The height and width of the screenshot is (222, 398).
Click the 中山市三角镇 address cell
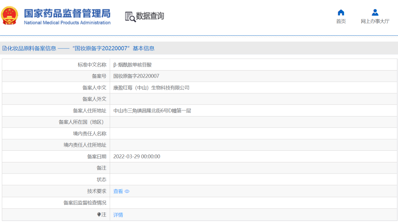(254, 111)
